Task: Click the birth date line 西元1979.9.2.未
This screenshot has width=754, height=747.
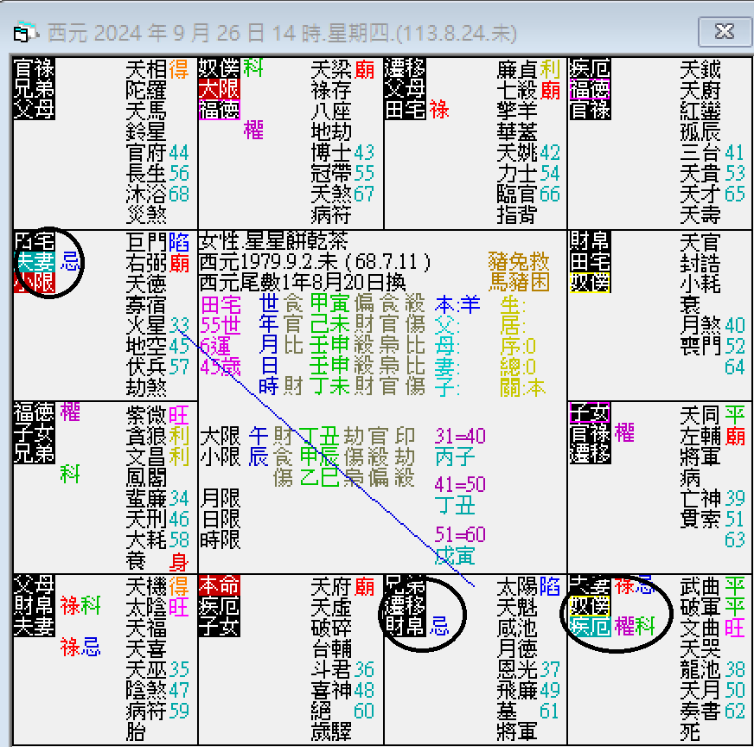Action: pyautogui.click(x=315, y=262)
